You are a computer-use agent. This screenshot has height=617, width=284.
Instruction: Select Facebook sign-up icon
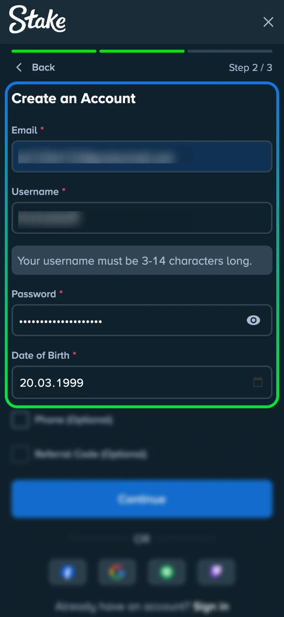click(68, 572)
